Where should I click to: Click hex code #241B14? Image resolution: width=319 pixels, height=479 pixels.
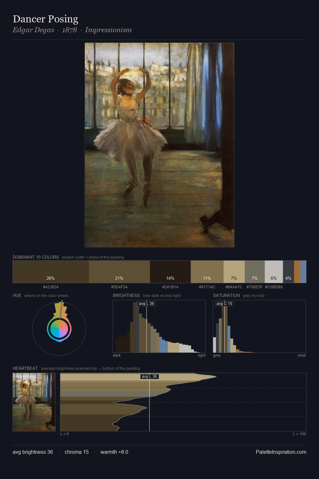coord(170,287)
